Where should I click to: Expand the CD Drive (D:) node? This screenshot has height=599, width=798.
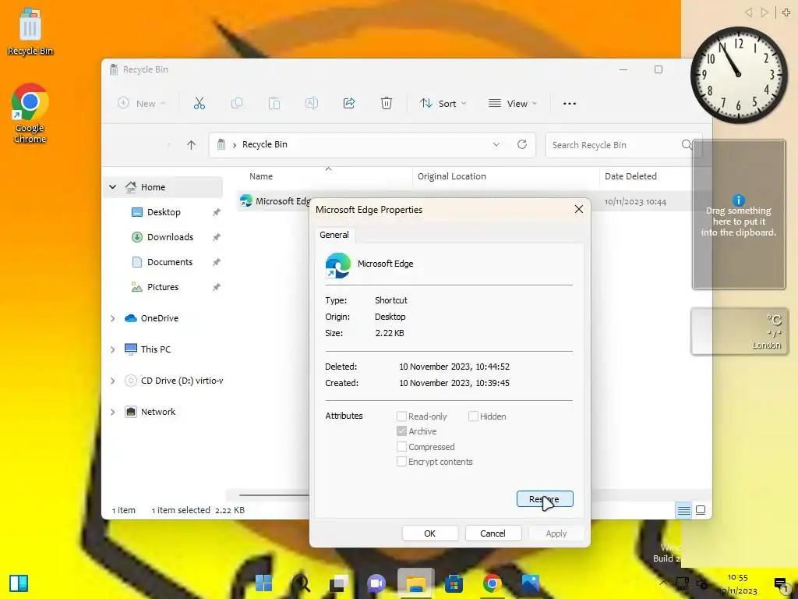click(x=112, y=381)
